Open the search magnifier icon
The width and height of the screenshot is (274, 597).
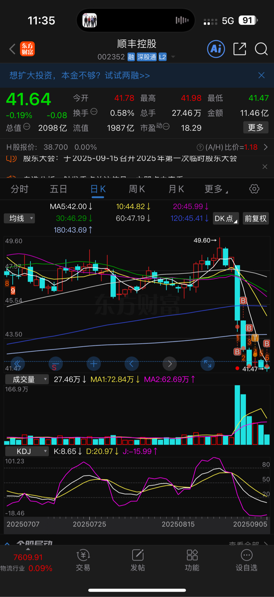[261, 49]
